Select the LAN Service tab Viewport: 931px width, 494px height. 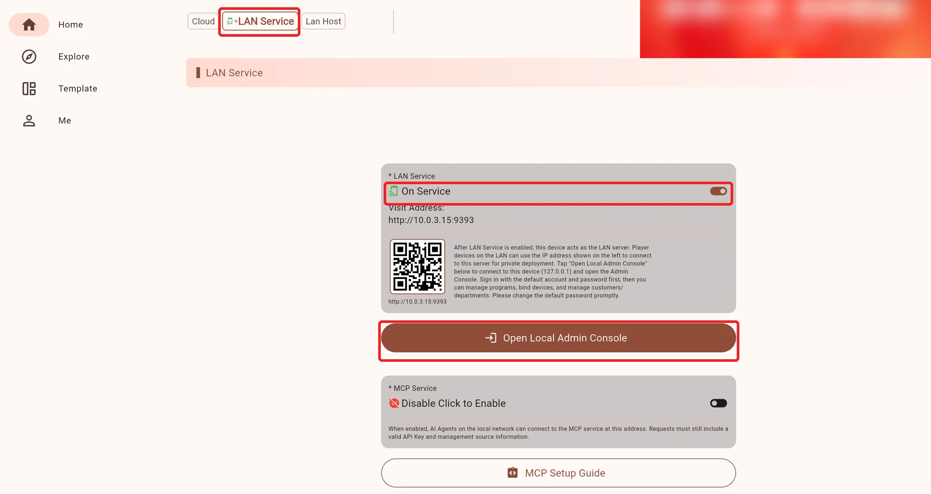click(x=260, y=21)
